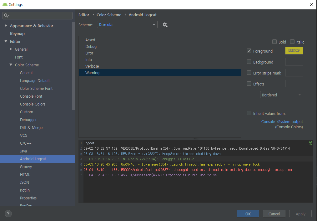
Task: Select HTML color scheme page
Action: (25, 174)
